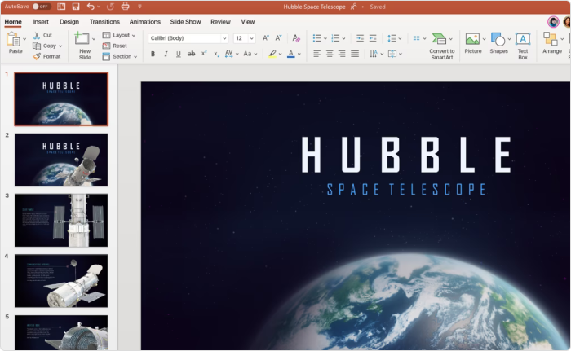This screenshot has height=351, width=571.
Task: Click the Align Left icon
Action: point(316,54)
